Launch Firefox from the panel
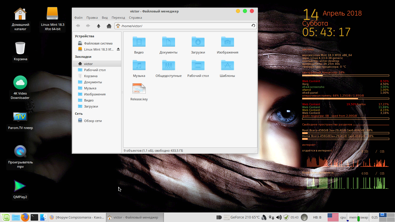The height and width of the screenshot is (222, 395). click(x=25, y=217)
